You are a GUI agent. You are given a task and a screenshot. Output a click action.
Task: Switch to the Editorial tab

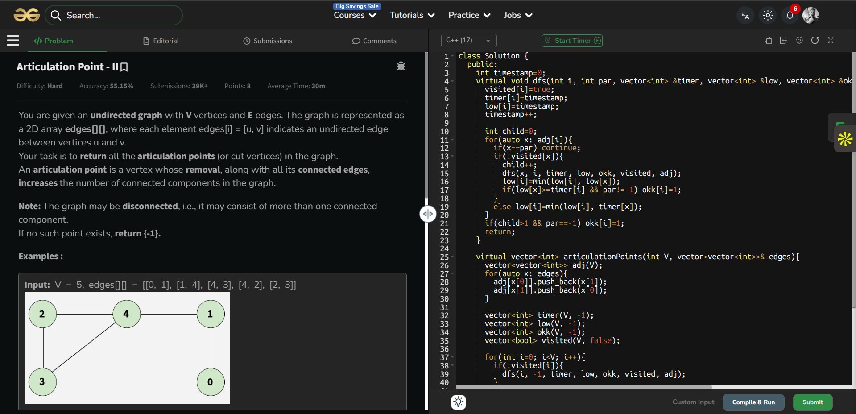pos(161,41)
